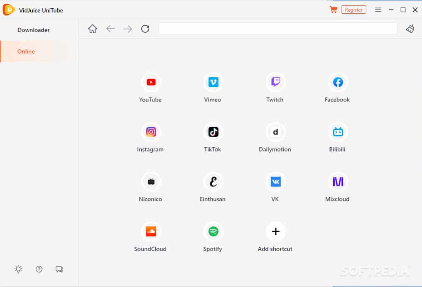Click into the URL address bar
This screenshot has height=287, width=422.
(x=278, y=29)
